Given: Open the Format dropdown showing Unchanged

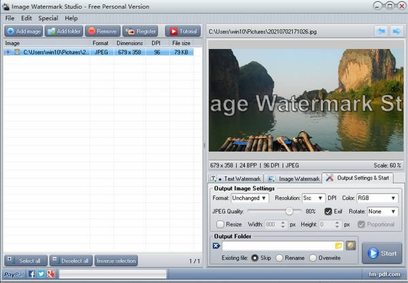Looking at the screenshot, I should point(250,198).
